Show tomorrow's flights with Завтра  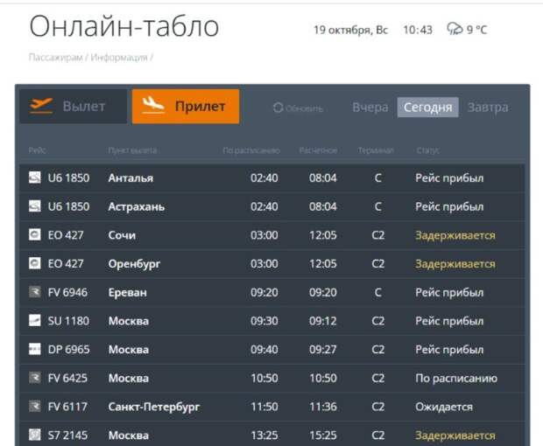[487, 108]
